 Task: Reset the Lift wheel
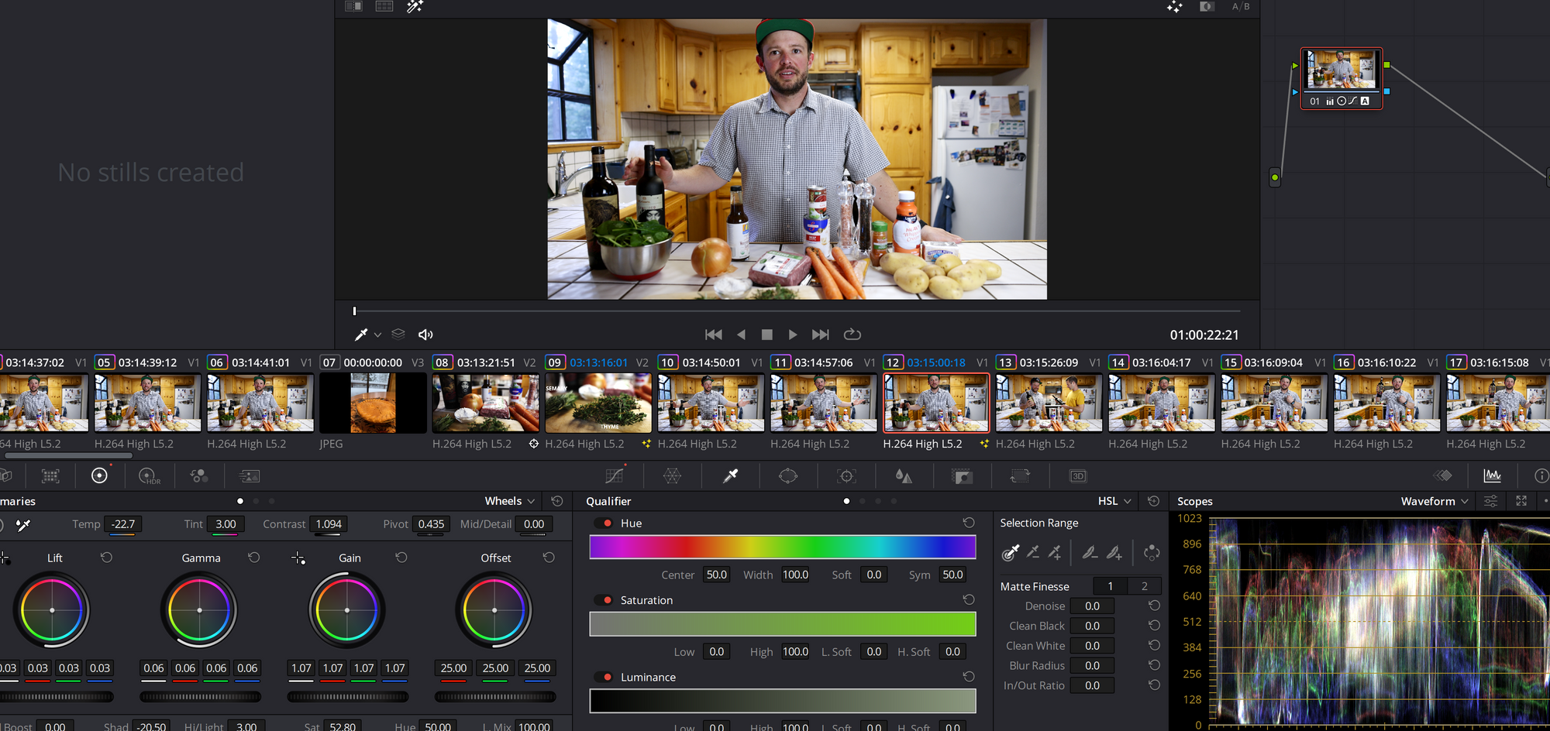click(106, 558)
